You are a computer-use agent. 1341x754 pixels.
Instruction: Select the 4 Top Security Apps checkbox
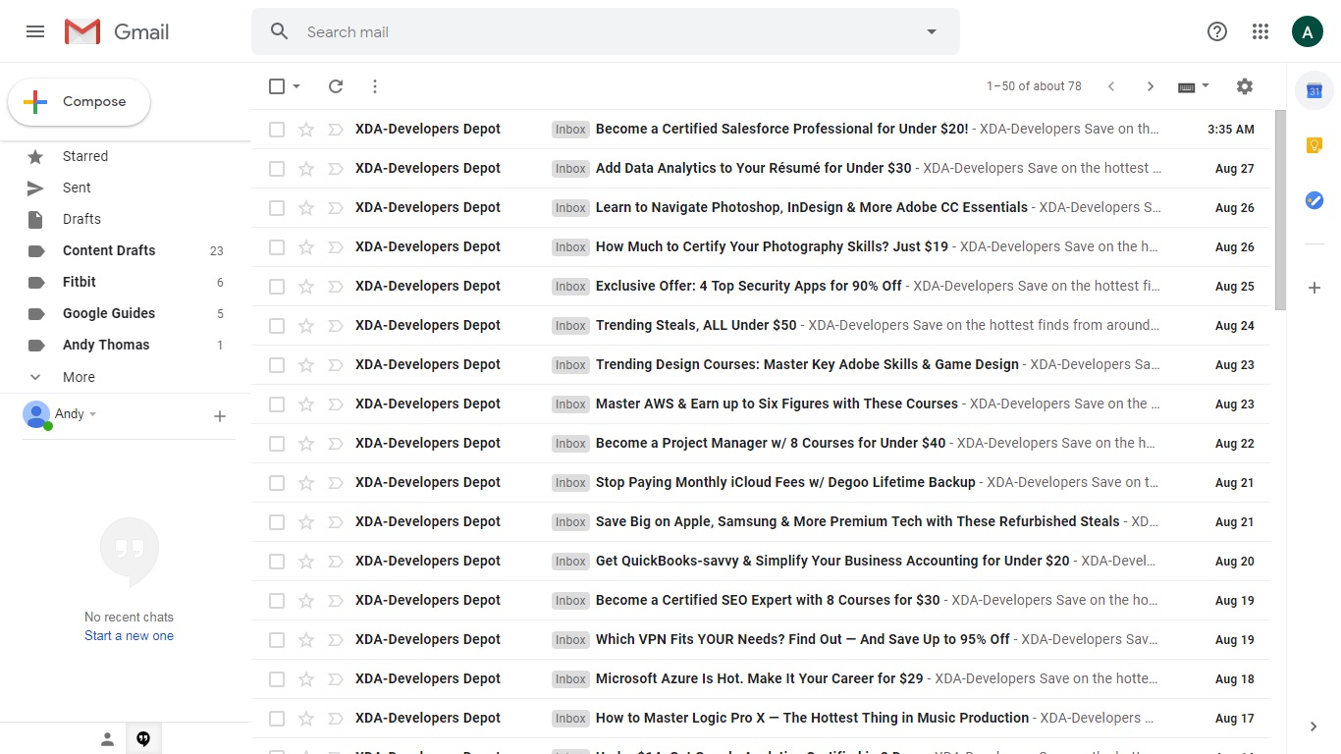(277, 286)
